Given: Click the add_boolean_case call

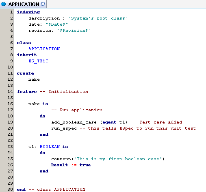Looking at the screenshot, I should [74, 122].
